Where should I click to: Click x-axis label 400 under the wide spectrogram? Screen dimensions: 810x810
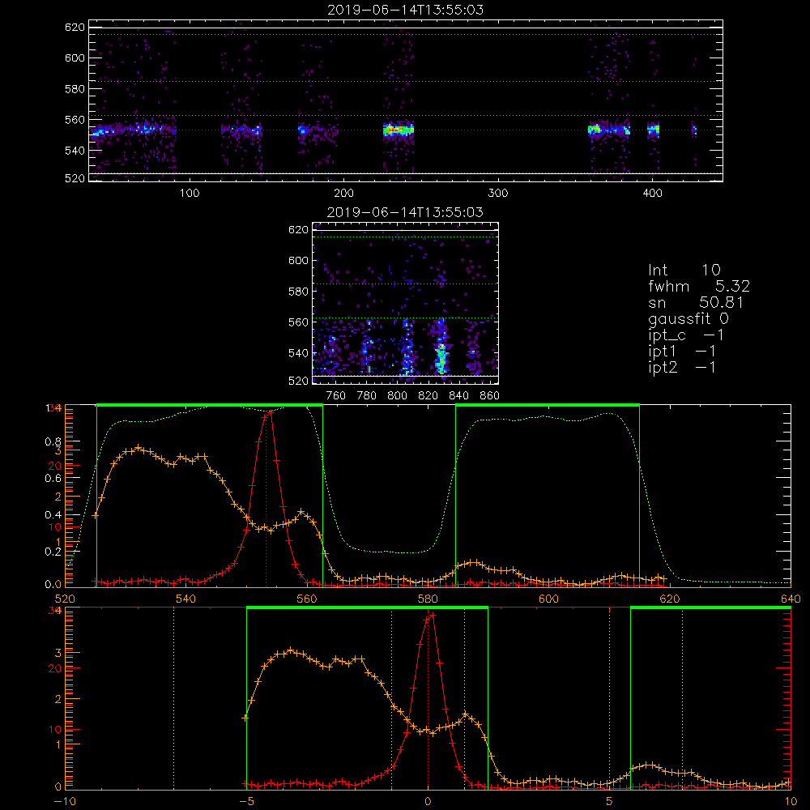click(652, 194)
